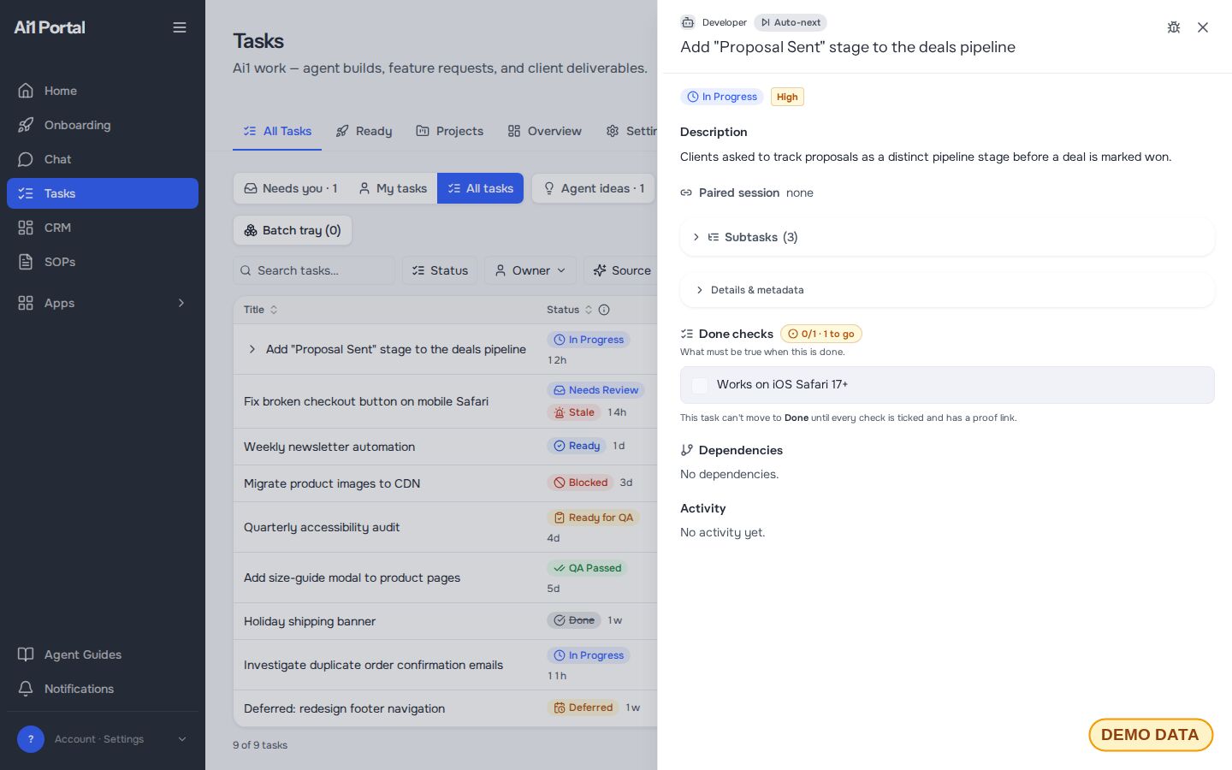Click the High priority badge

(787, 97)
